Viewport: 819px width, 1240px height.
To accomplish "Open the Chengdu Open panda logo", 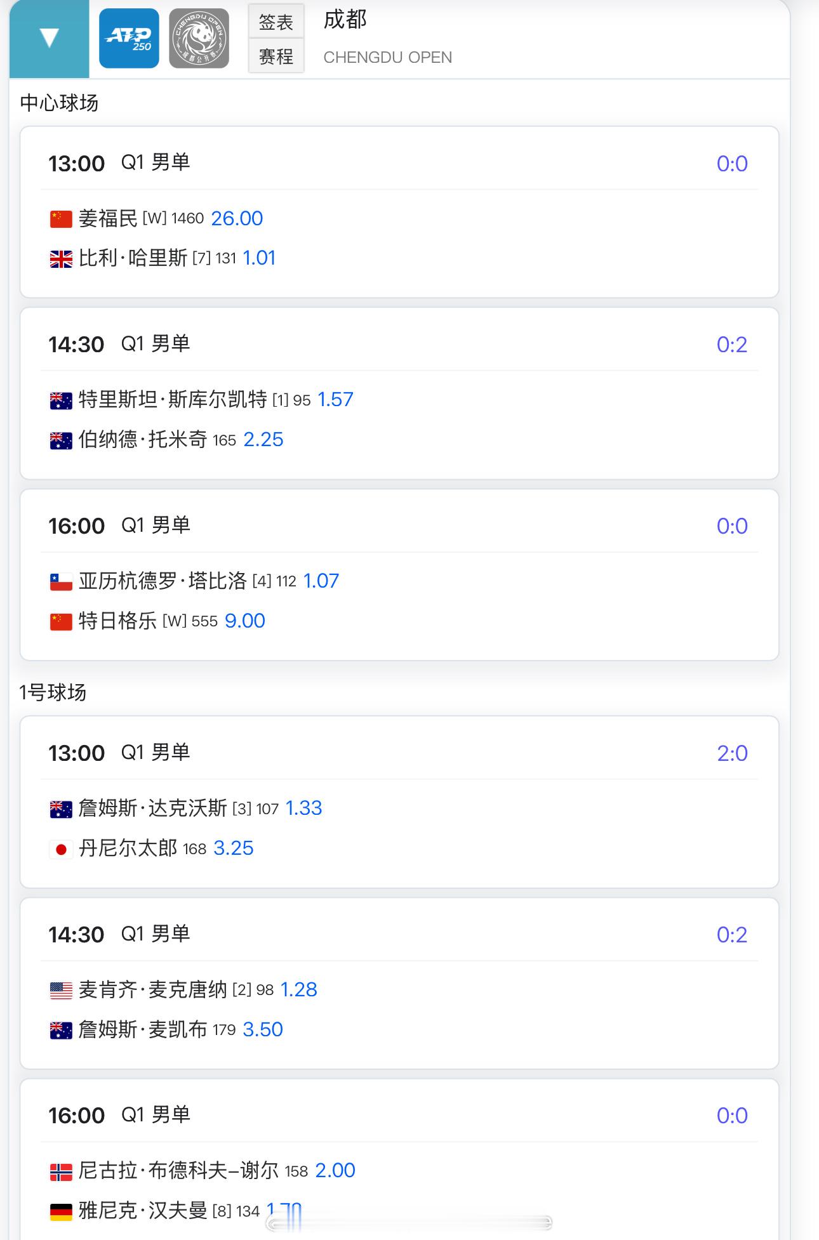I will [199, 38].
